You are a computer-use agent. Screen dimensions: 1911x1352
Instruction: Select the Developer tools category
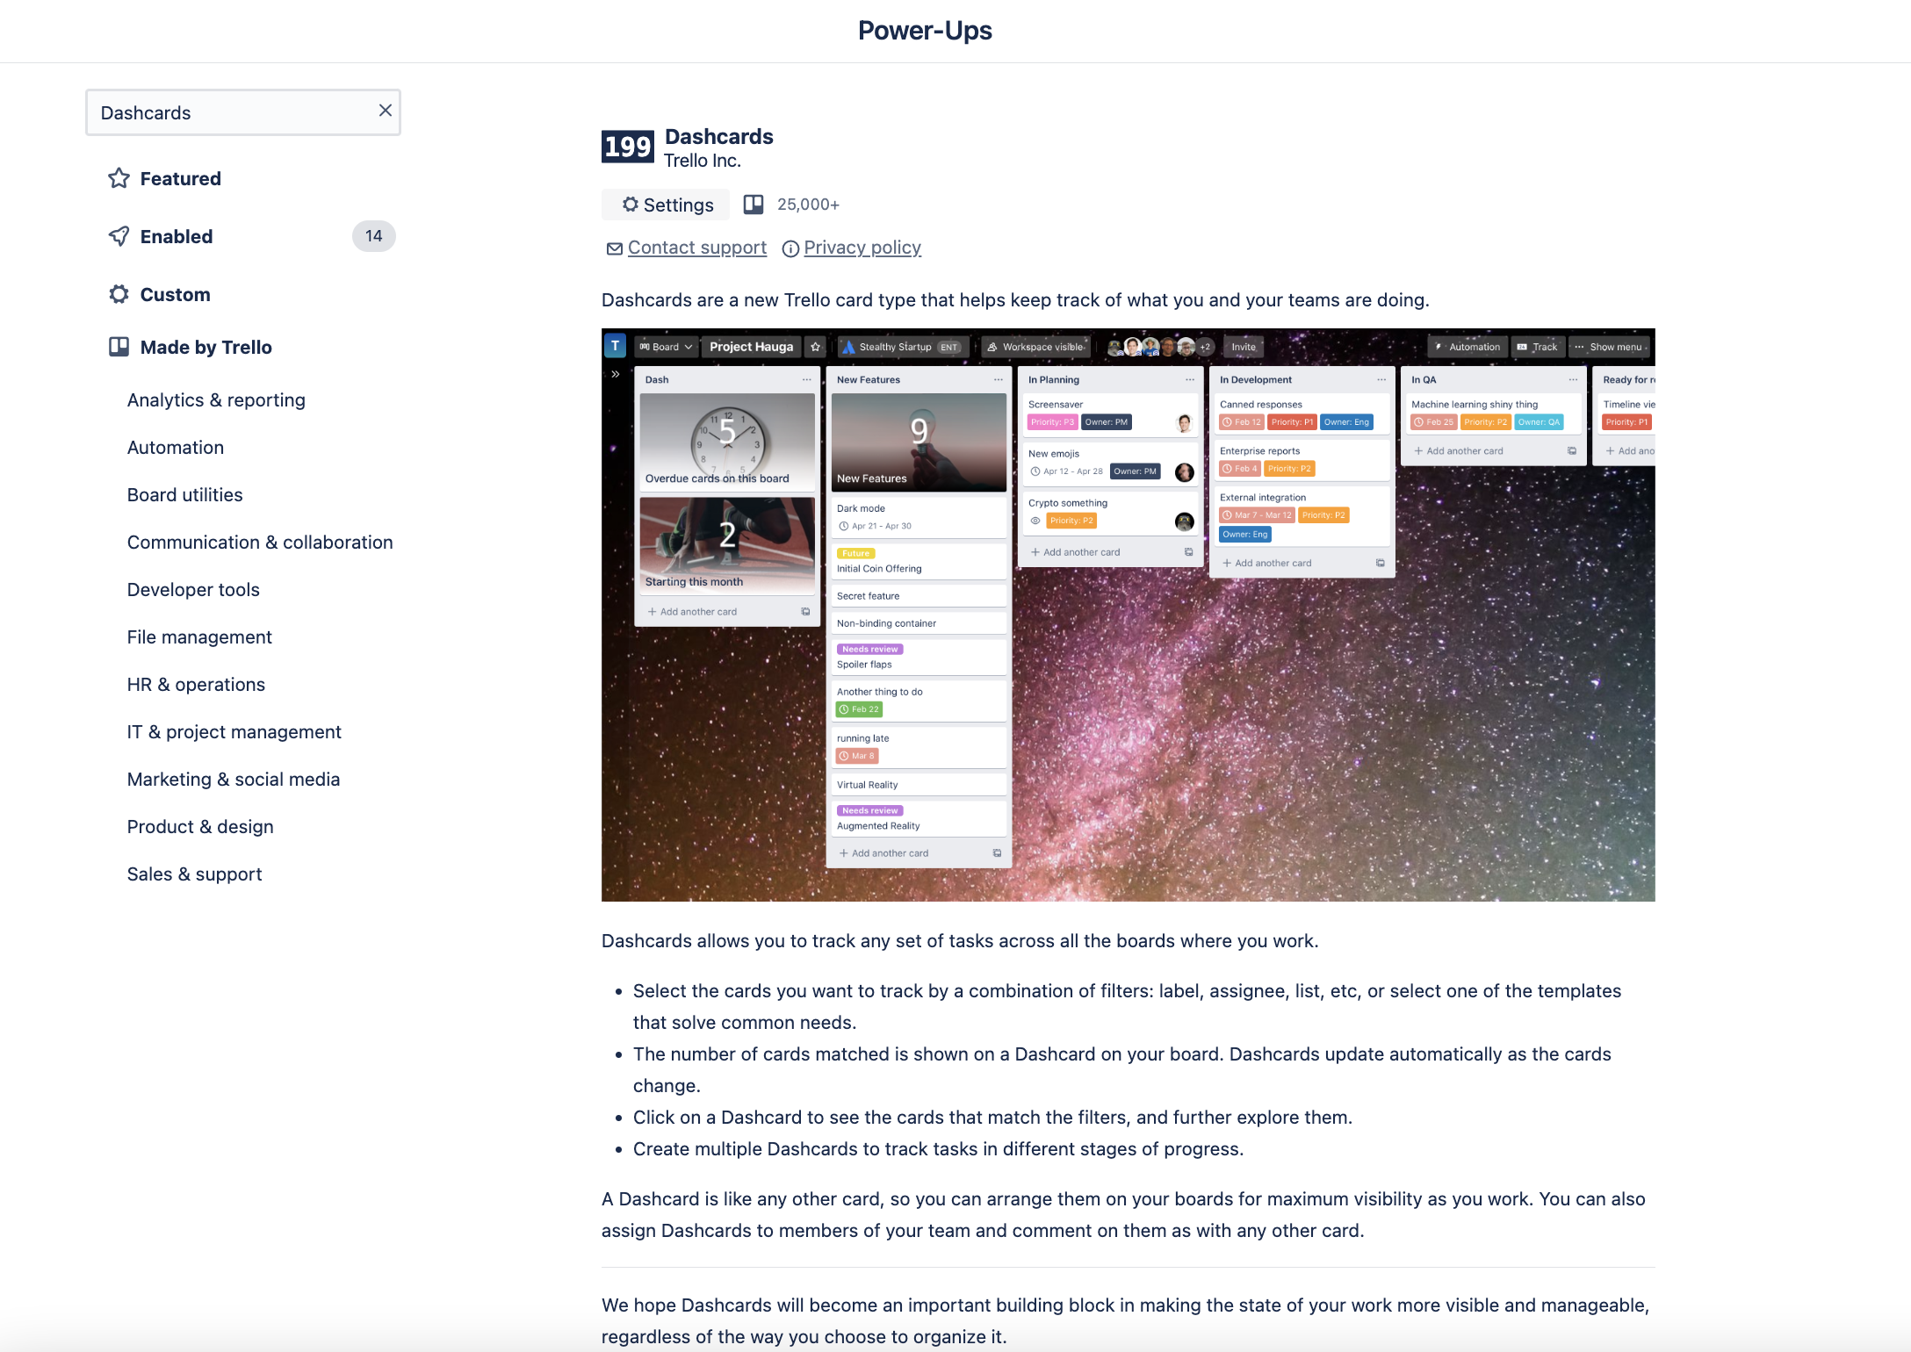(x=193, y=590)
